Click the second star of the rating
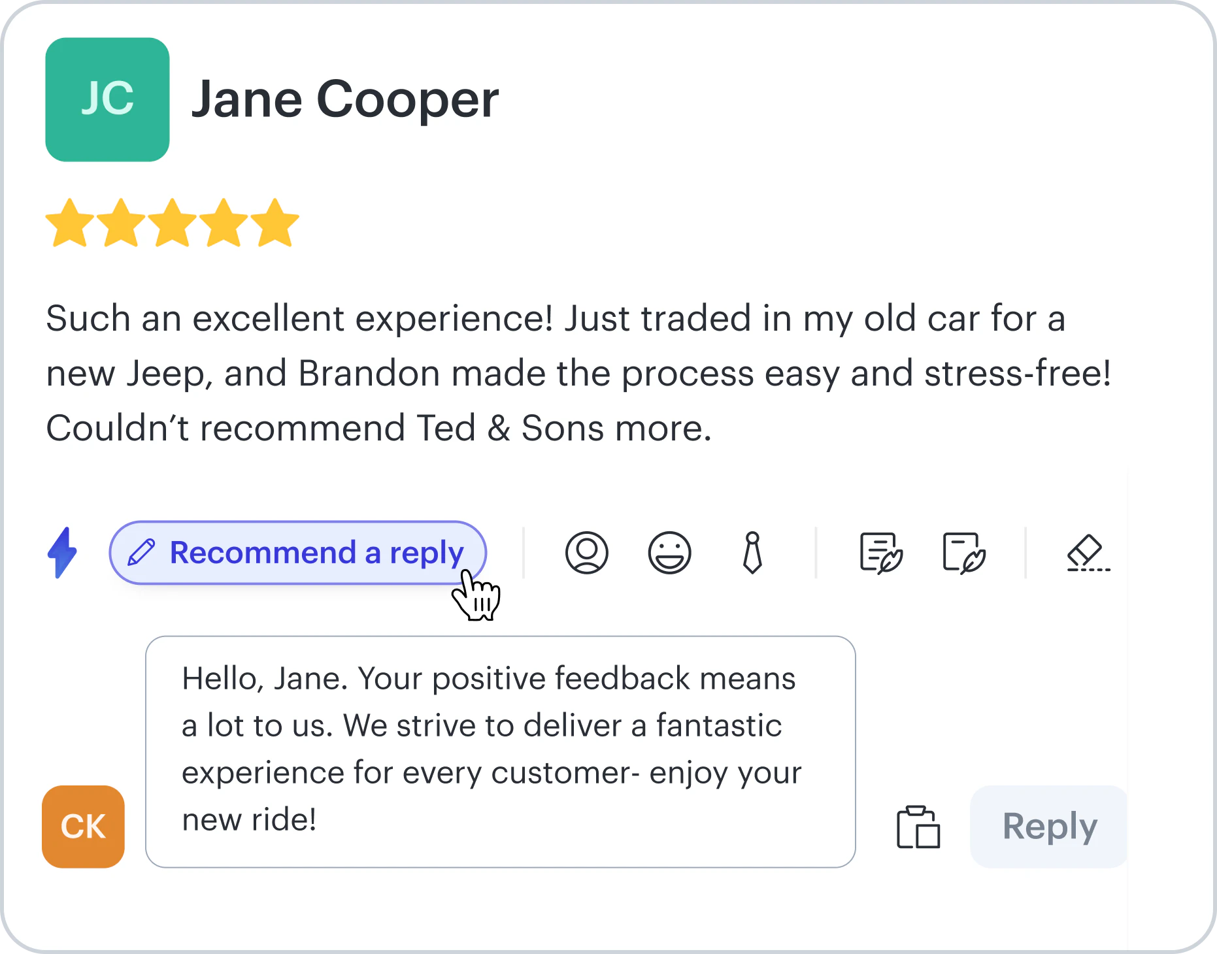The width and height of the screenshot is (1217, 954). [x=121, y=223]
